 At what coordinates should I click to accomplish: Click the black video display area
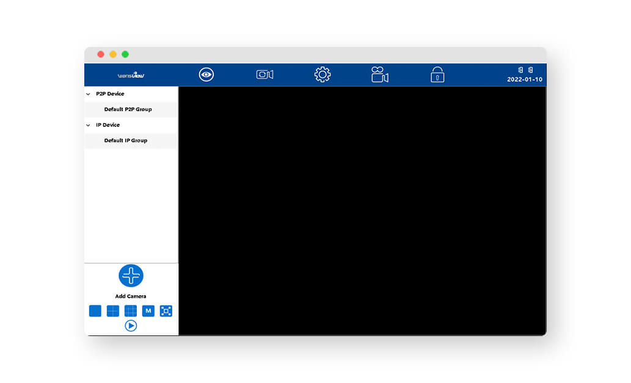point(362,210)
